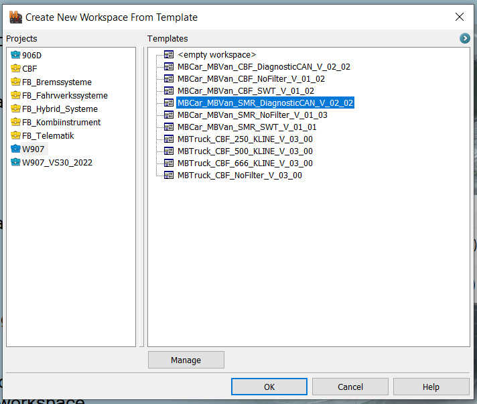
Task: Click the FB_Bremssysteme project icon
Action: (15, 82)
